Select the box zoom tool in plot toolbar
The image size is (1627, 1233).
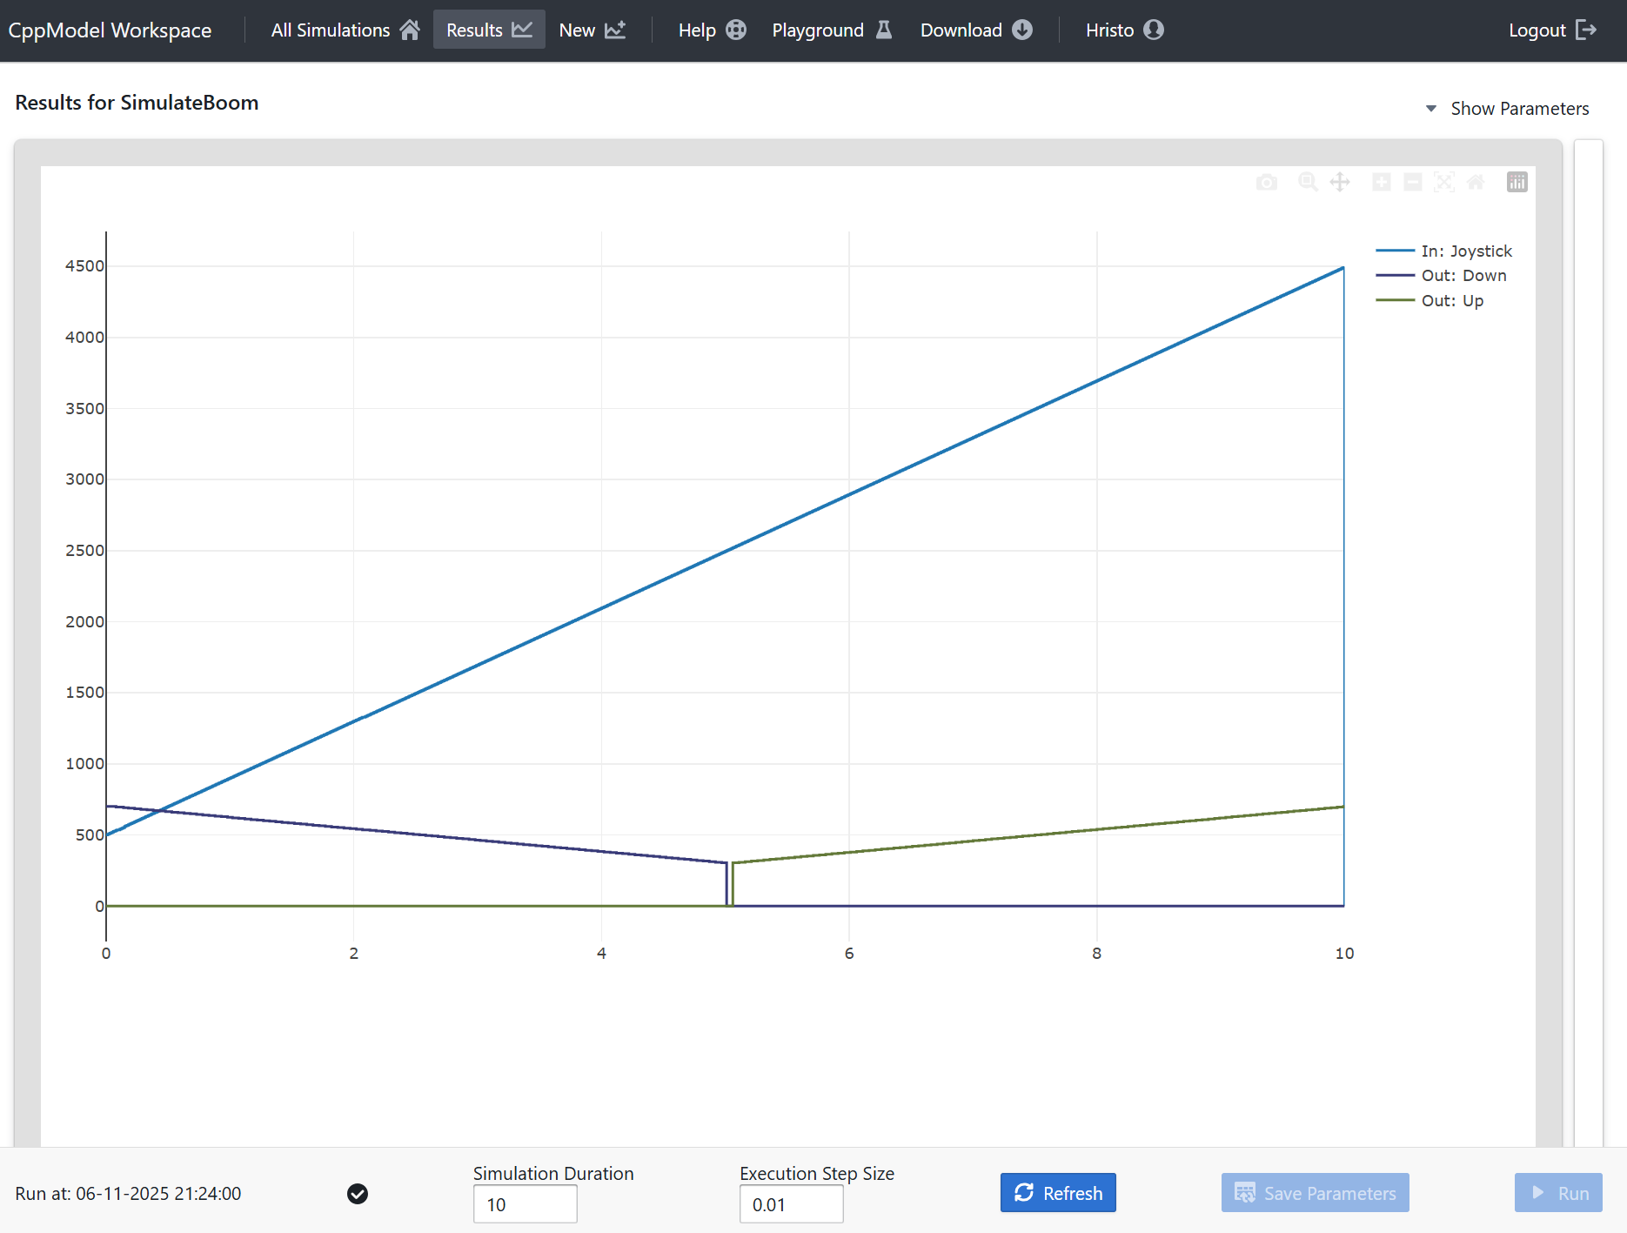[1307, 182]
